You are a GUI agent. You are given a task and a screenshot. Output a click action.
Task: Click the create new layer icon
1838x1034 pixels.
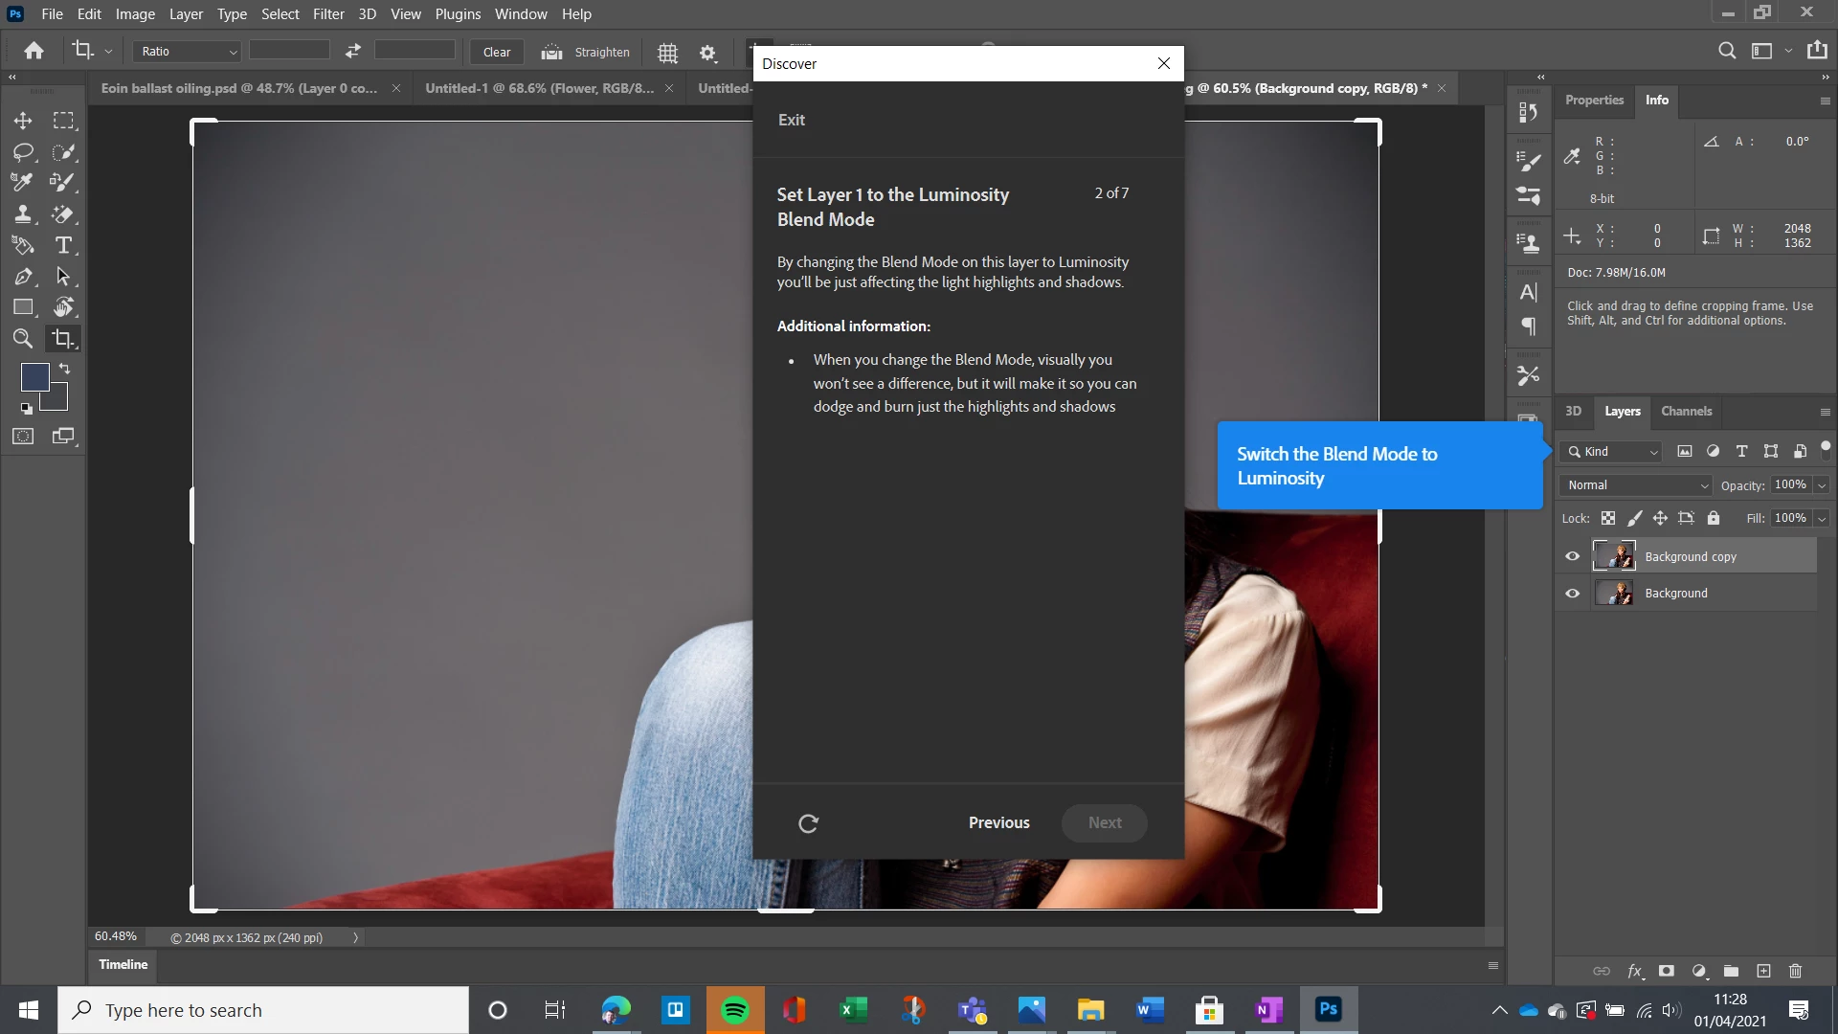(x=1763, y=971)
